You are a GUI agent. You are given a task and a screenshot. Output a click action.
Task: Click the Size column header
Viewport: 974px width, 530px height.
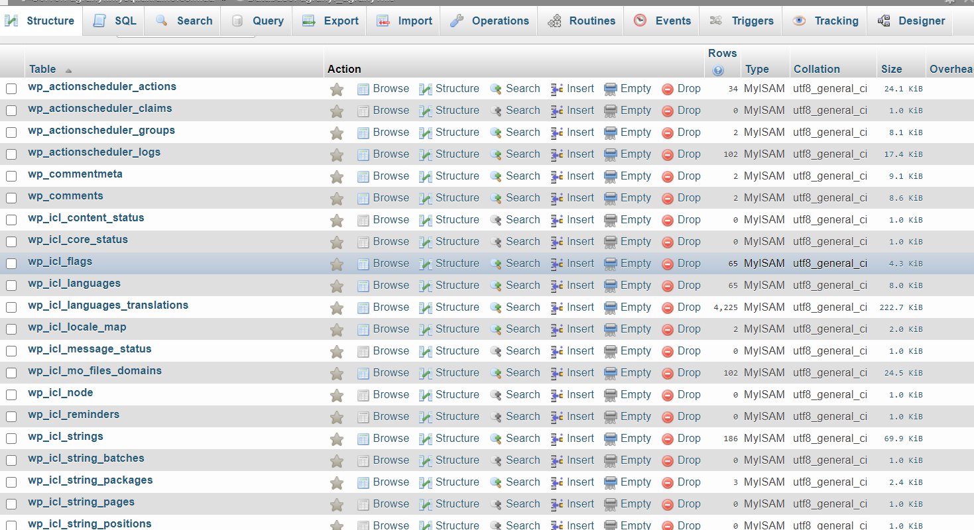point(891,69)
